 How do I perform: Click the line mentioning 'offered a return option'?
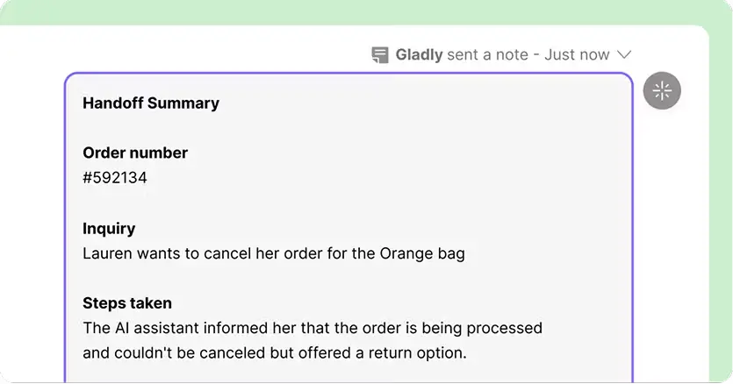(x=275, y=352)
